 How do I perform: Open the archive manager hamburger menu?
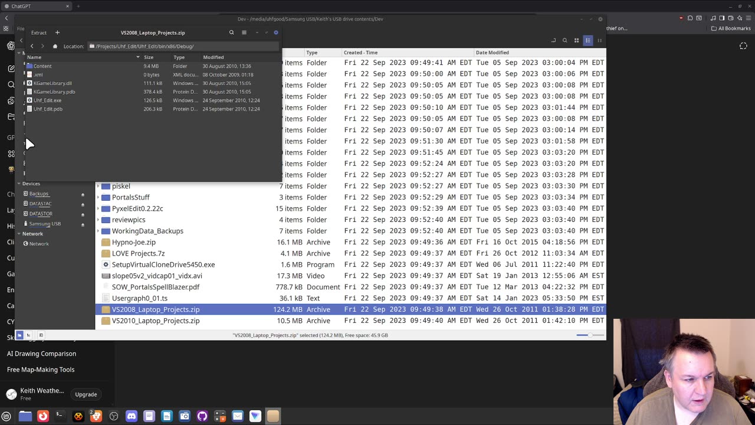coord(244,32)
